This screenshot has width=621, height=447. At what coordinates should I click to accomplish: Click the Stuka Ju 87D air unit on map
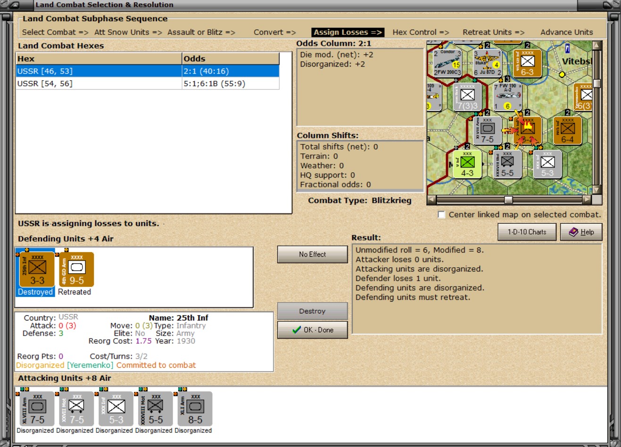(487, 62)
